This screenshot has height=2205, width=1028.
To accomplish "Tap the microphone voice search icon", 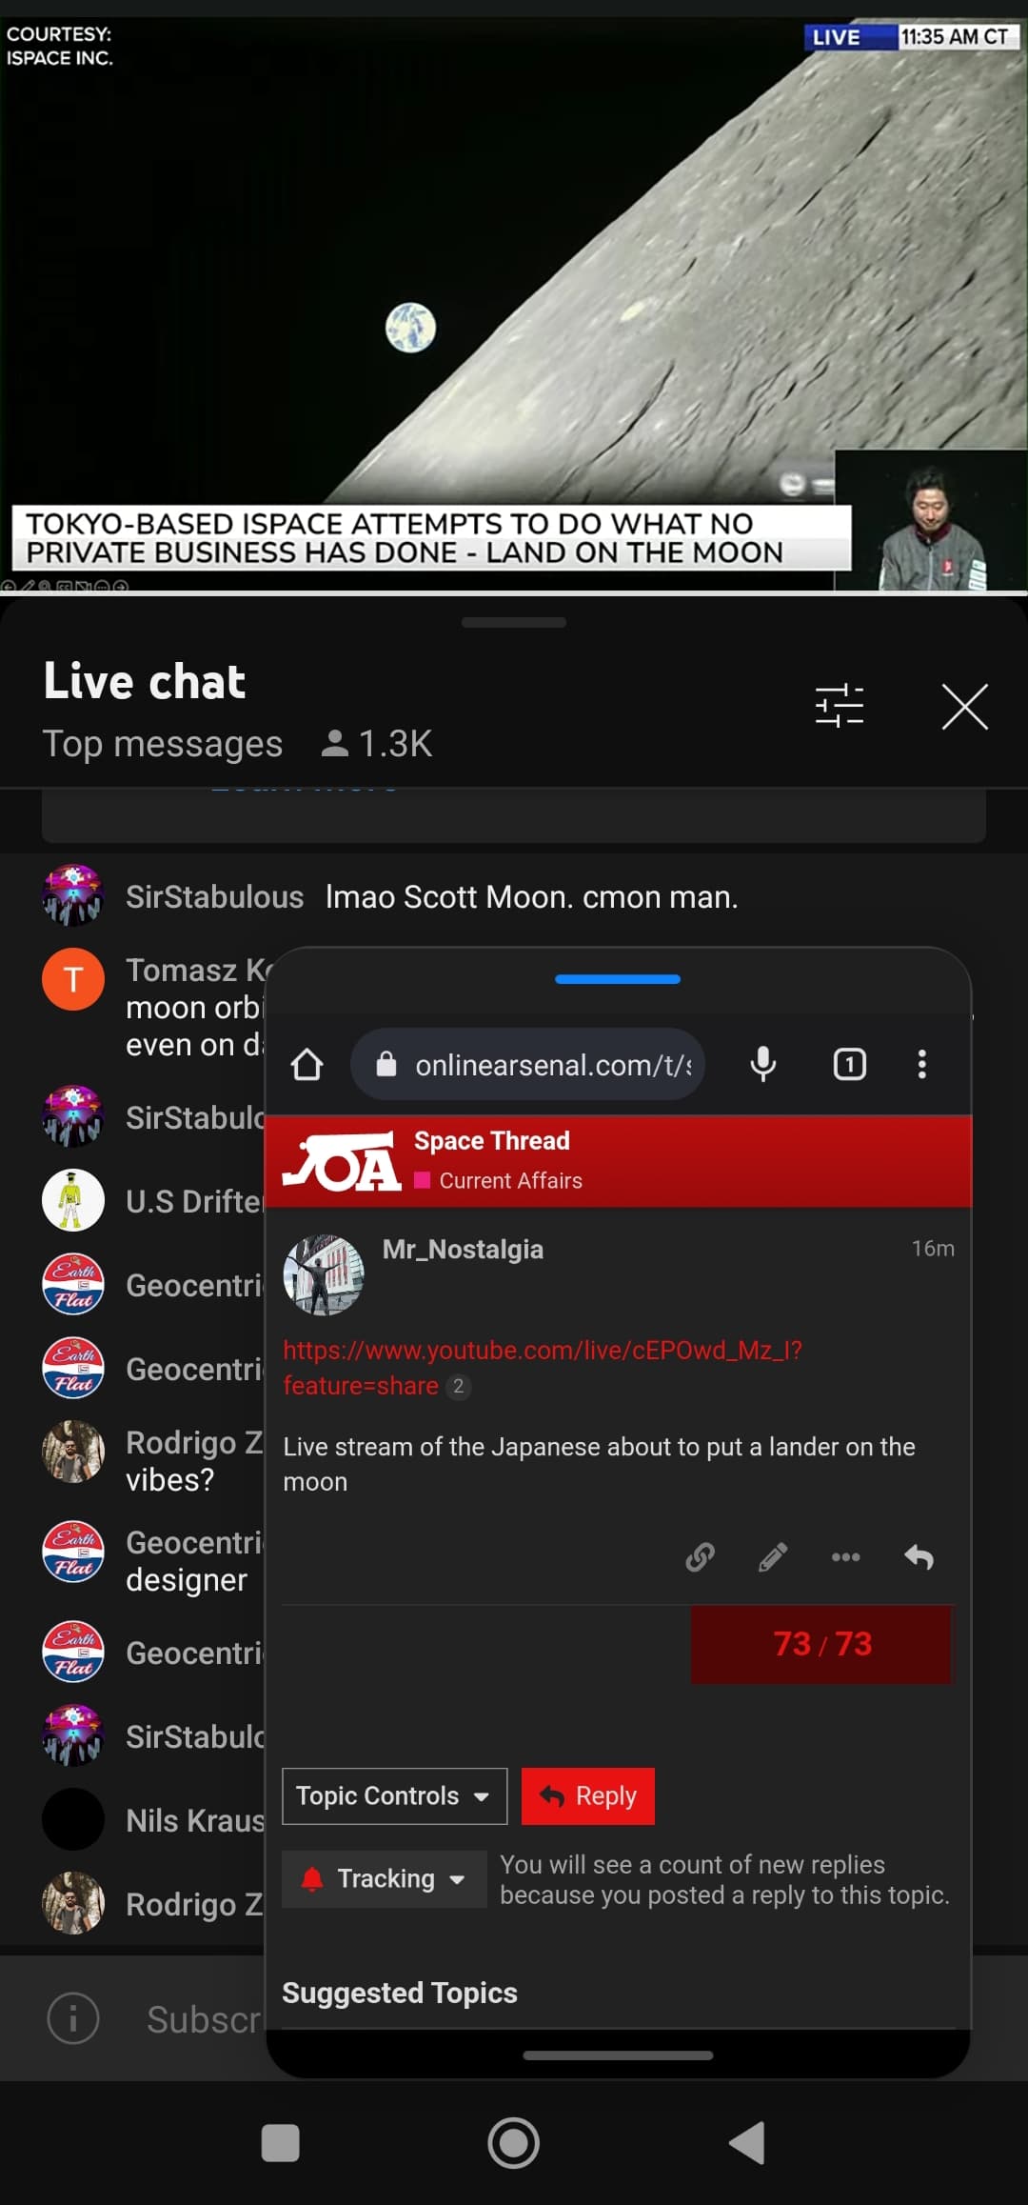I will tap(763, 1064).
